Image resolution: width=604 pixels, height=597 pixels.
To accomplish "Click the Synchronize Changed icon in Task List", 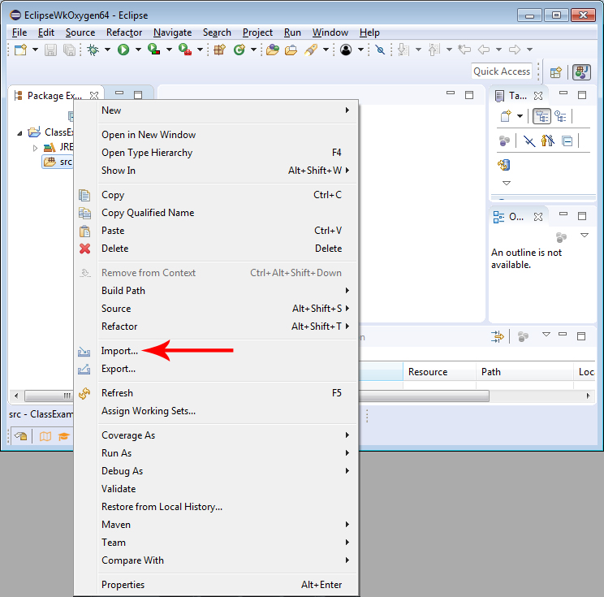I will click(x=504, y=165).
